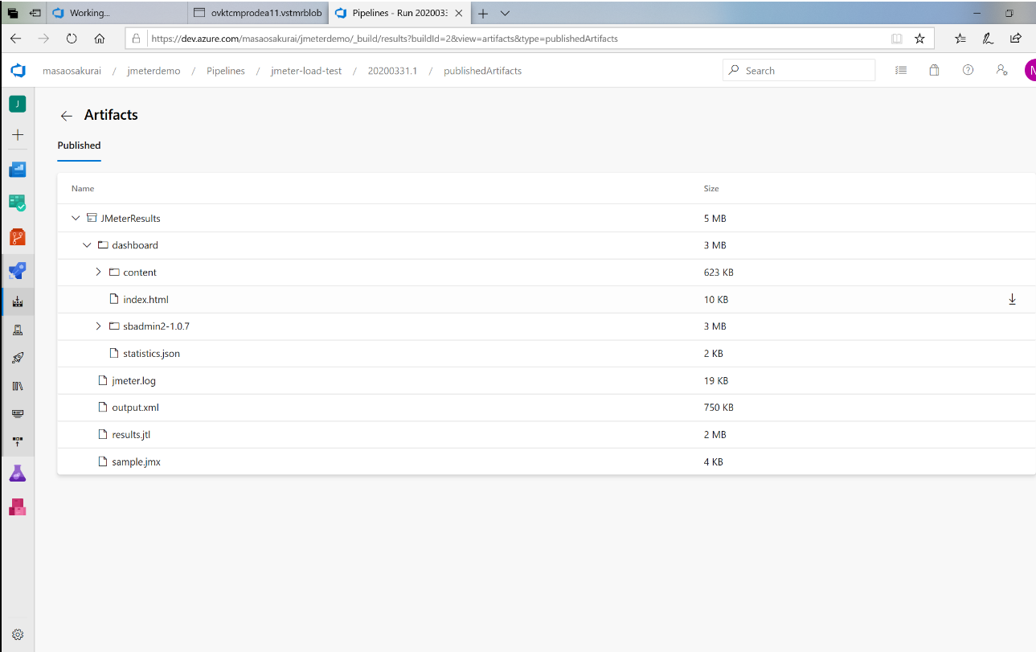Screen dimensions: 1036x652
Task: Open the Pipelines breadcrumb link
Action: pos(225,71)
